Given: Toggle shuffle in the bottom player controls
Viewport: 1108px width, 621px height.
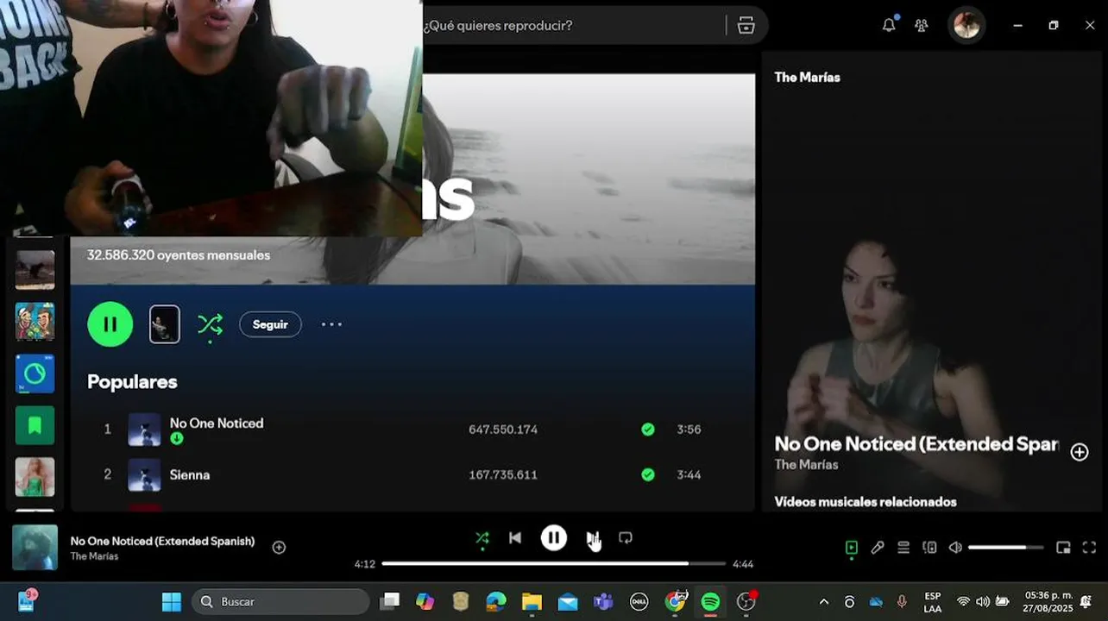Looking at the screenshot, I should coord(482,538).
